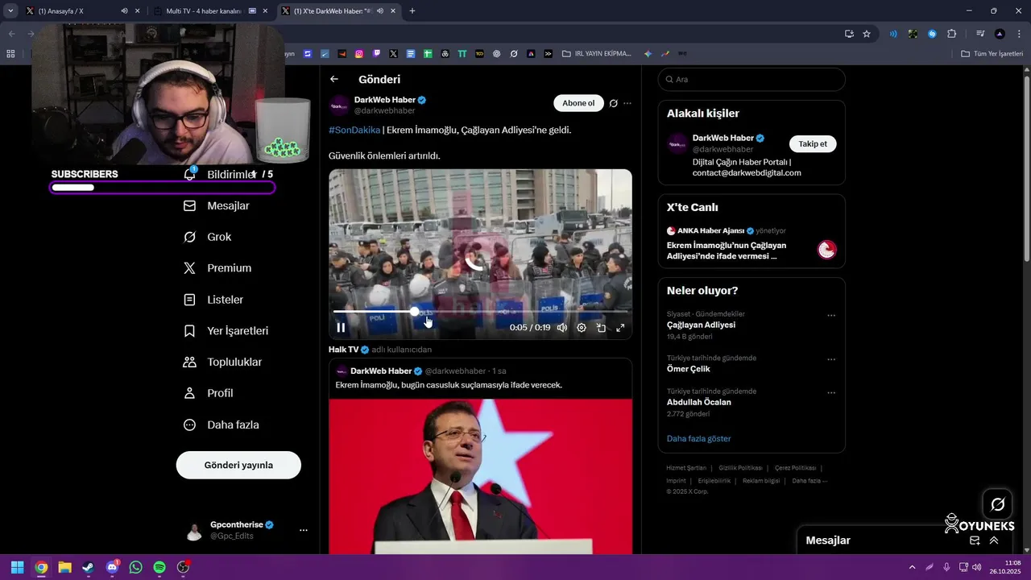Open Listeler in the sidebar
The width and height of the screenshot is (1031, 580).
pos(213,300)
